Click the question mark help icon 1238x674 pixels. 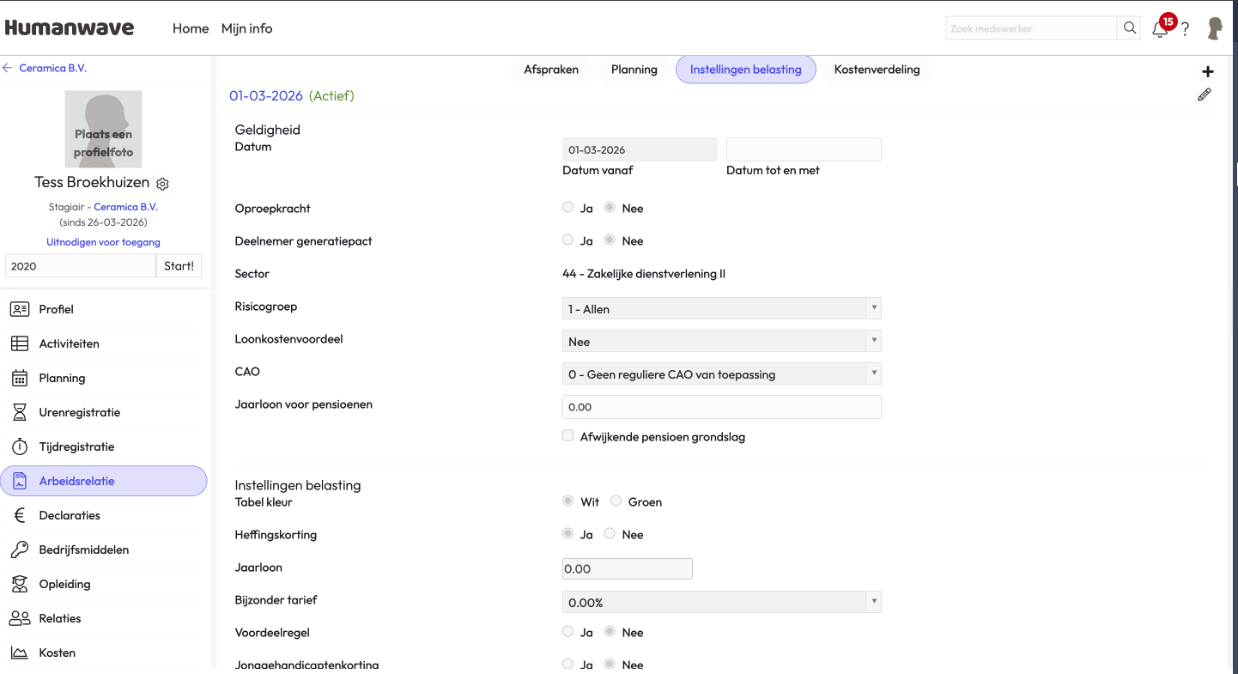tap(1186, 29)
